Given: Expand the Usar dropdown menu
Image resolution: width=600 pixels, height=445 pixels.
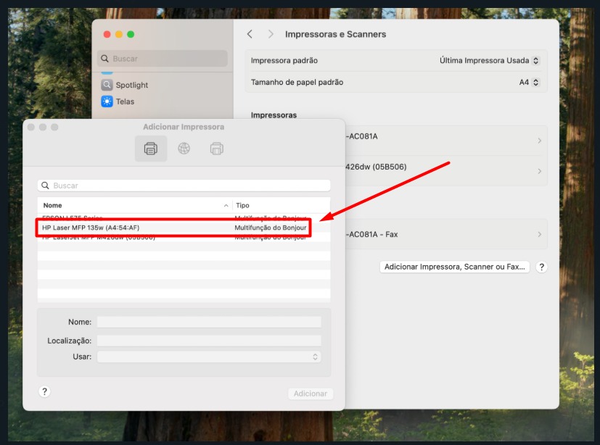Looking at the screenshot, I should coord(209,357).
